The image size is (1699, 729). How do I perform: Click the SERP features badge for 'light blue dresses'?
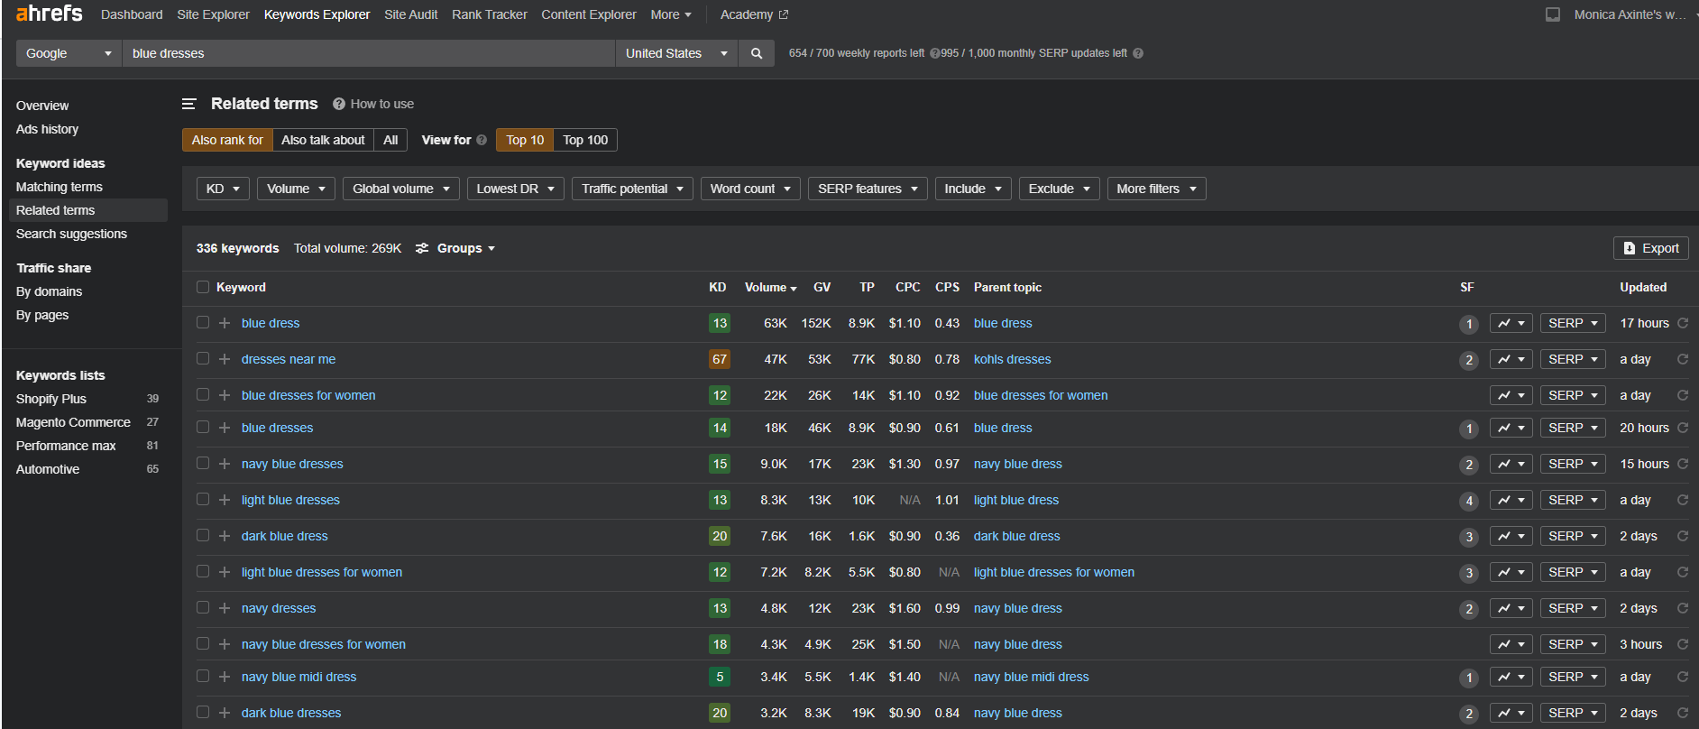[x=1468, y=501]
